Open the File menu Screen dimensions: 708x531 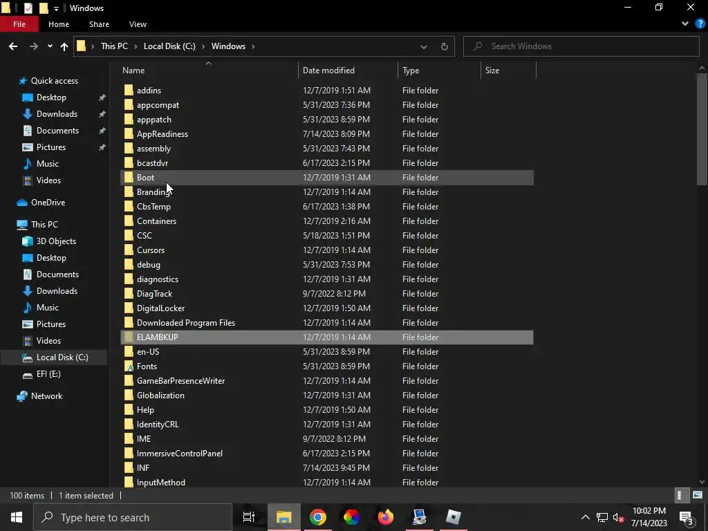tap(19, 24)
